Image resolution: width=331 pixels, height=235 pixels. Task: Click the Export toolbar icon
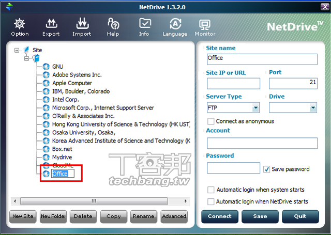pyautogui.click(x=51, y=24)
